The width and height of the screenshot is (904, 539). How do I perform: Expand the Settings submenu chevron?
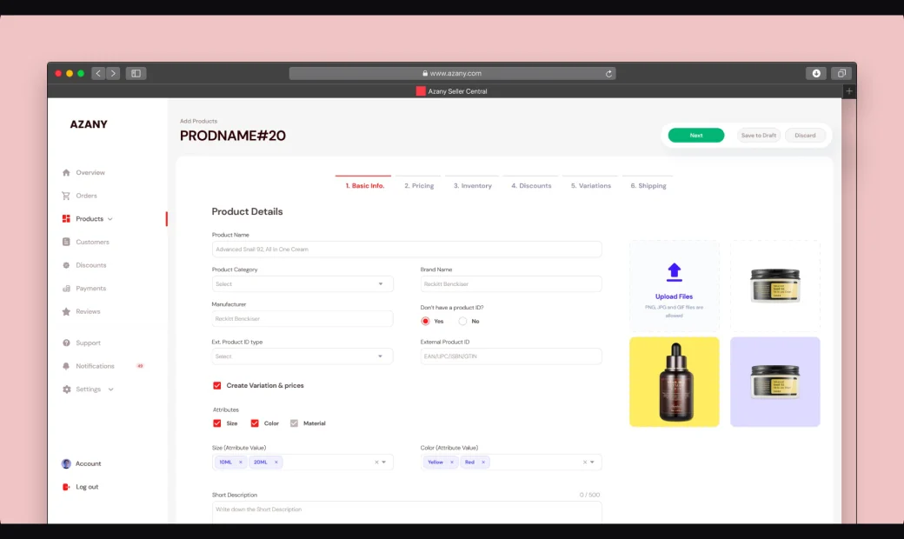coord(110,389)
